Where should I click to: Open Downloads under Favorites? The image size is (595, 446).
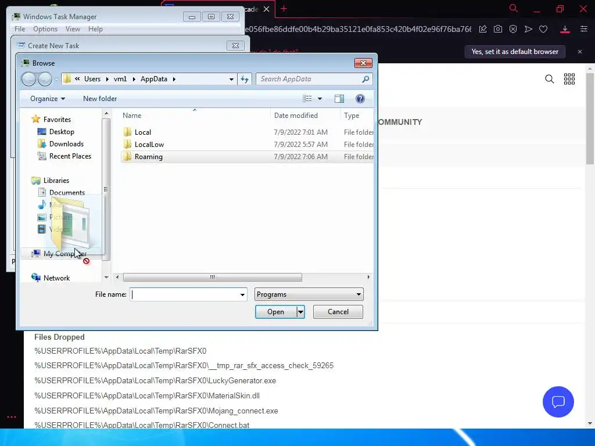(66, 144)
